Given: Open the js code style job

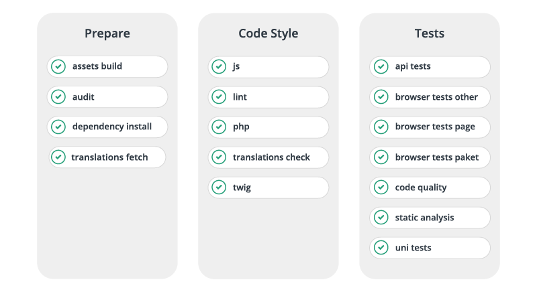Looking at the screenshot, I should coord(268,66).
